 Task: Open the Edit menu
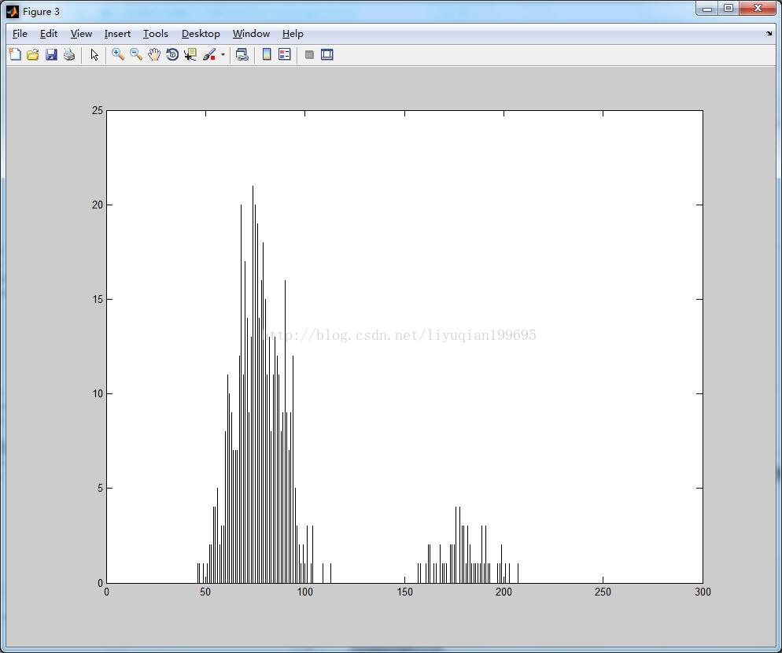point(49,33)
